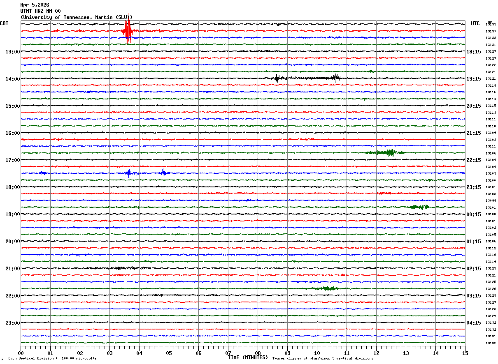Click the "19:00" CDT time label
498x364 pixels.
tap(12, 214)
